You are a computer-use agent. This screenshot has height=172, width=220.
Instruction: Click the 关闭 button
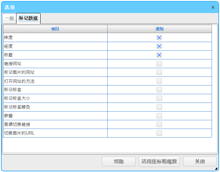tap(200, 162)
